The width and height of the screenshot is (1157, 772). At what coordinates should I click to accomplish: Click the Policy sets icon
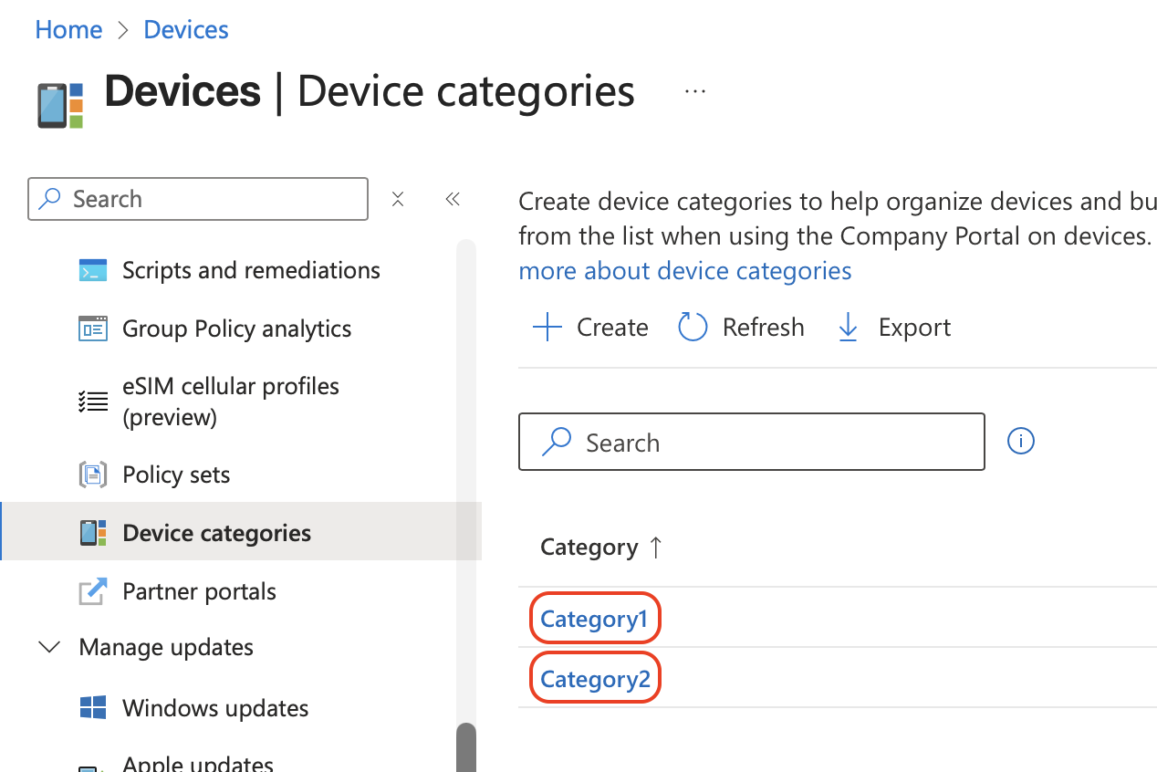[x=92, y=475]
